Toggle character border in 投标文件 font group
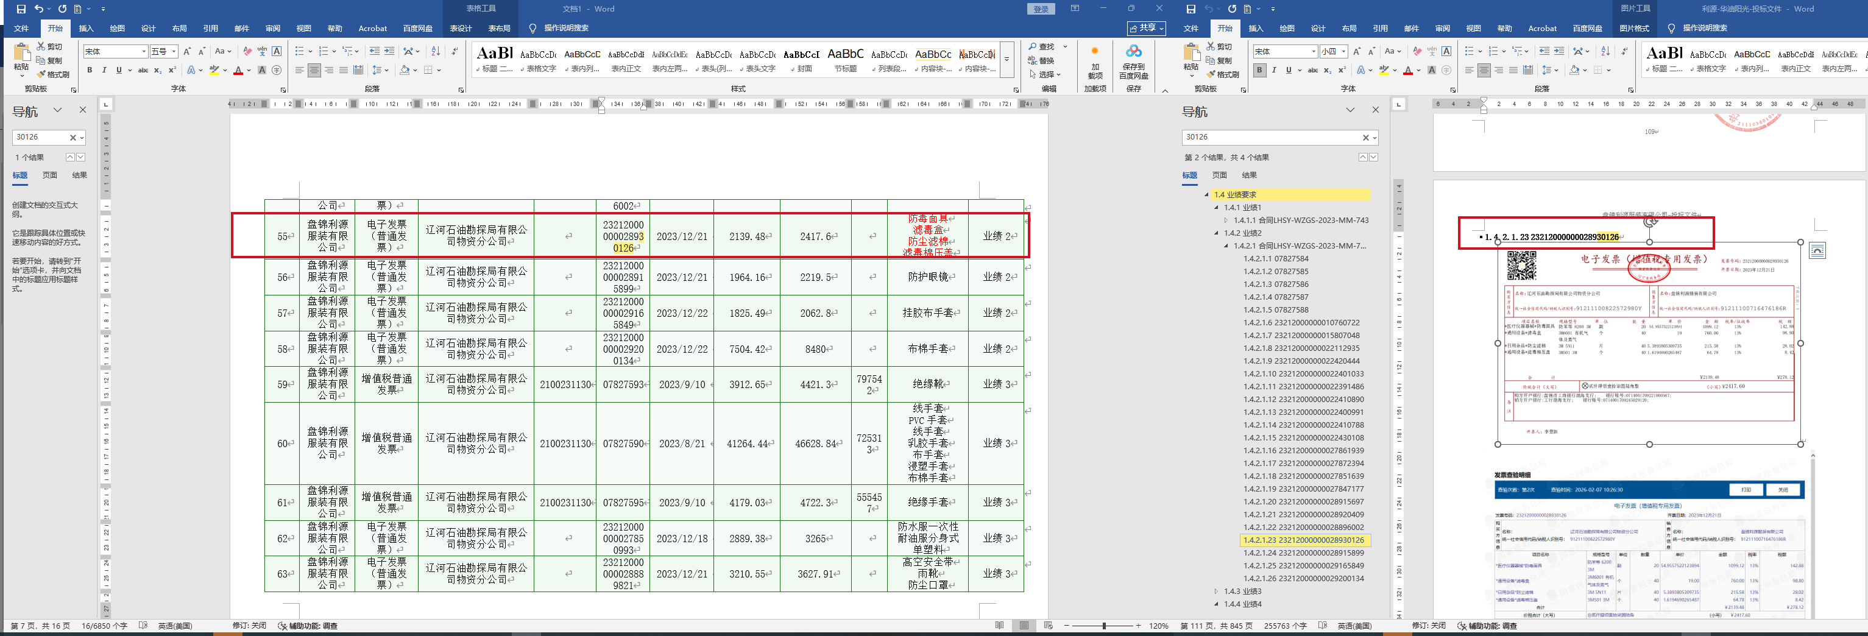1868x636 pixels. click(1446, 52)
